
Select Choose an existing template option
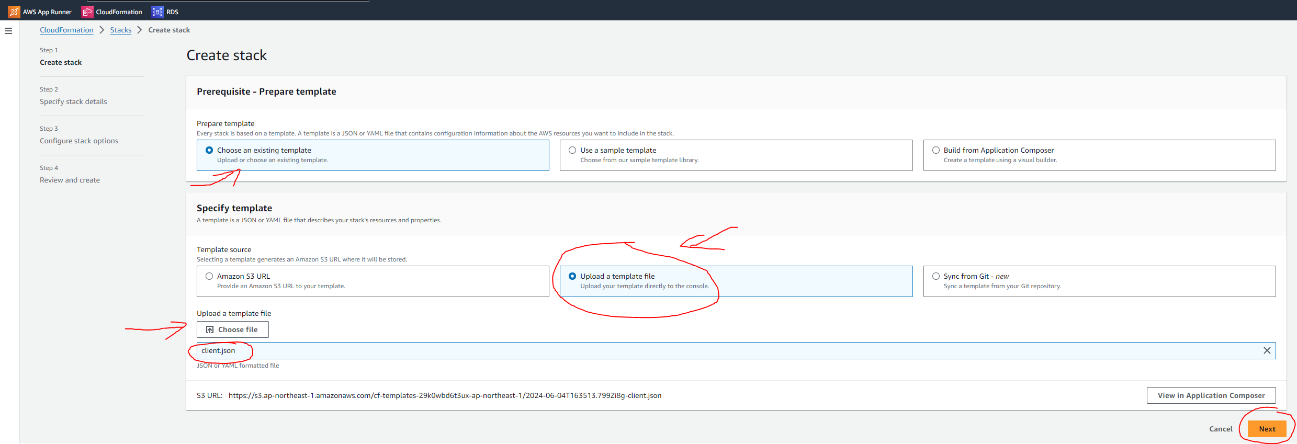pyautogui.click(x=373, y=155)
